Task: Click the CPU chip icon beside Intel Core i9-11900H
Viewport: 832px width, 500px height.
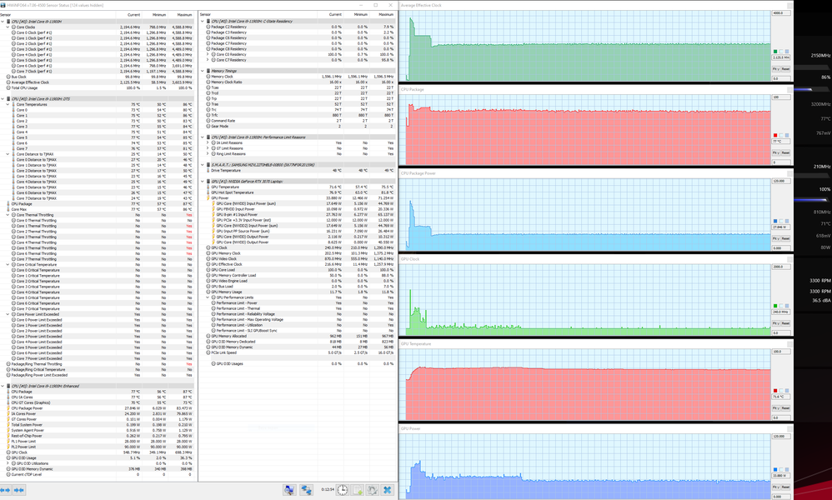Action: pos(8,22)
